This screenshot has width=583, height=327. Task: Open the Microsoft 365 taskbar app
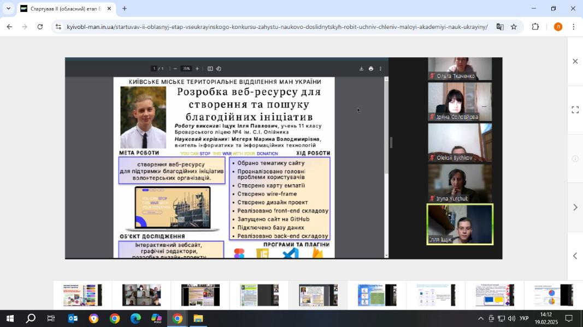tap(156, 318)
